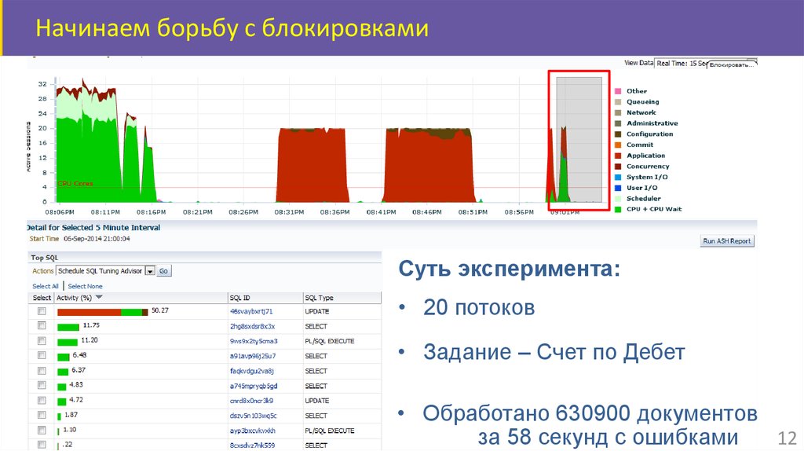804x451 pixels.
Task: Open SQL ID 8cxsdvz7nk559
Action: pyautogui.click(x=252, y=445)
